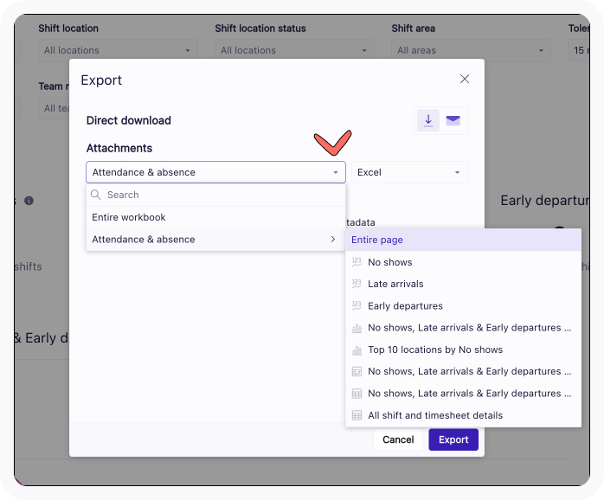Select All shift and timesheet details
The height and width of the screenshot is (500, 604).
(x=464, y=415)
